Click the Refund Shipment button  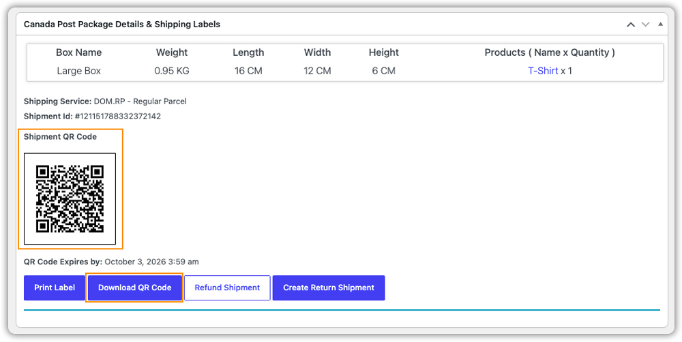[227, 287]
